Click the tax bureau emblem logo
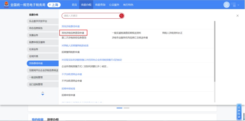Screen dimensions: 245x121 point(5,5)
